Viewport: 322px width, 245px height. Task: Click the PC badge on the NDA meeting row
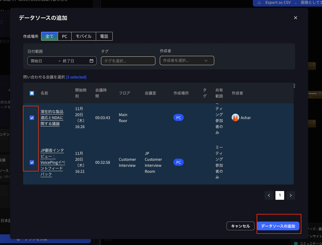click(178, 117)
